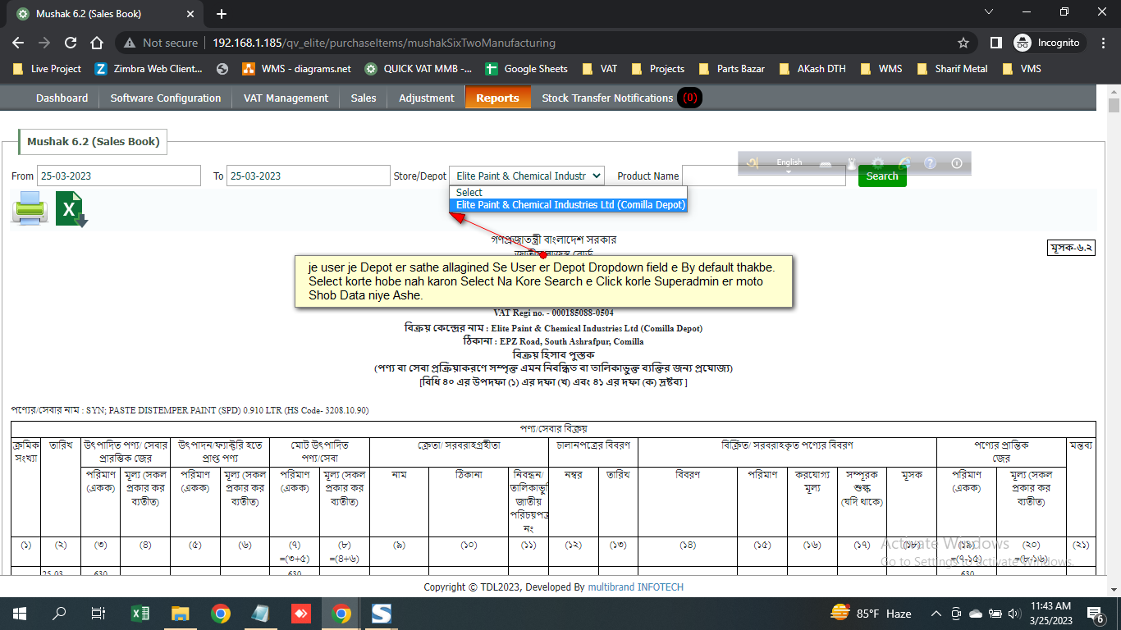Open the Sales menu
1121x630 pixels.
364,98
